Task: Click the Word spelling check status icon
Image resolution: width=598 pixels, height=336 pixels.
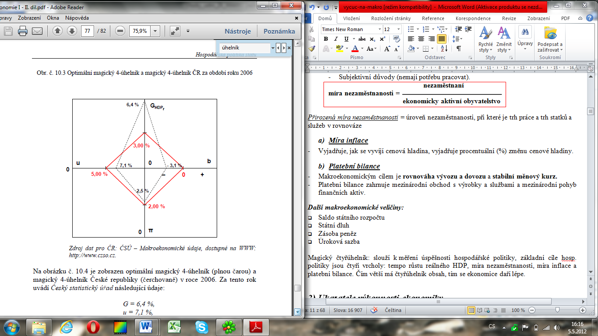Action: pos(375,310)
